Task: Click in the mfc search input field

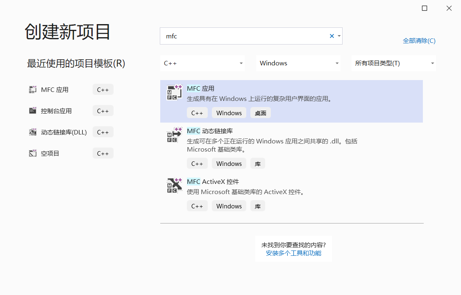Action: (242, 36)
